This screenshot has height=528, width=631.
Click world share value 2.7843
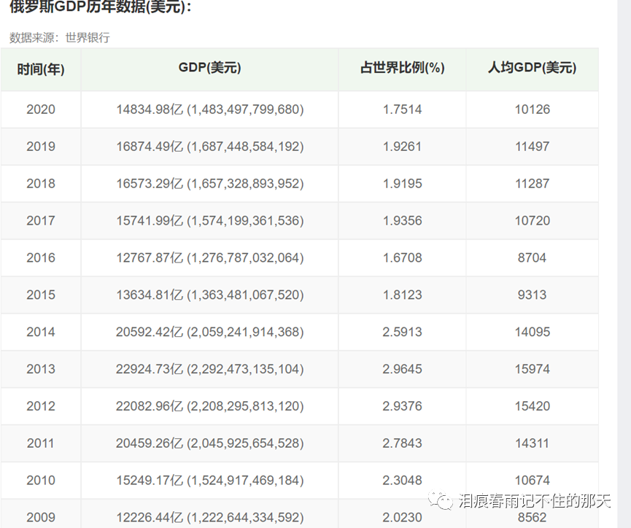click(403, 443)
